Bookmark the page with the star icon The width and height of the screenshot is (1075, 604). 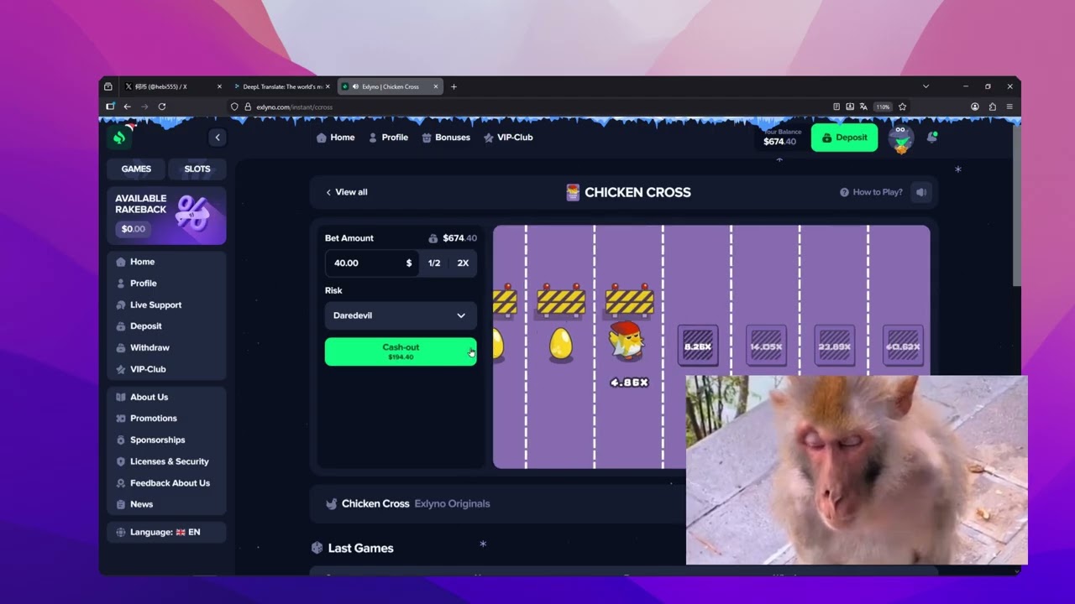pyautogui.click(x=903, y=107)
